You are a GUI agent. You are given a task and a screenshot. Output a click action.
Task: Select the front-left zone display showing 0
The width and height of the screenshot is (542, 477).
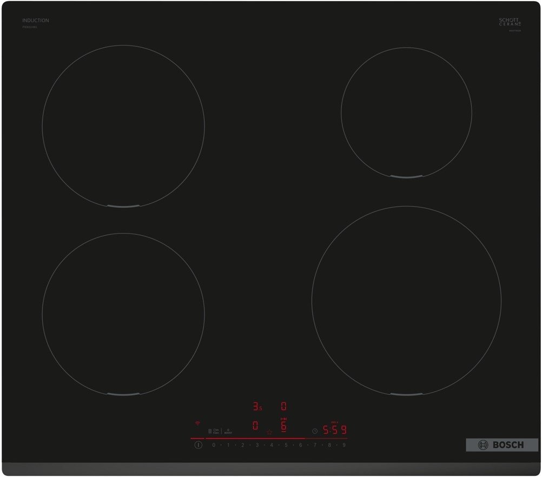pyautogui.click(x=255, y=426)
